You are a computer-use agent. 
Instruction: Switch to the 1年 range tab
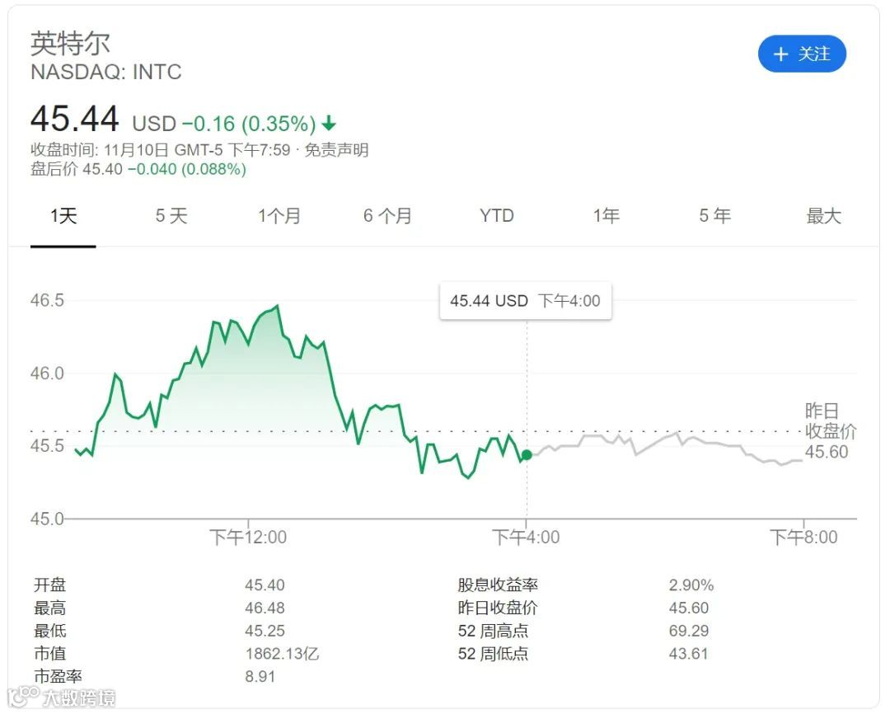click(x=606, y=216)
